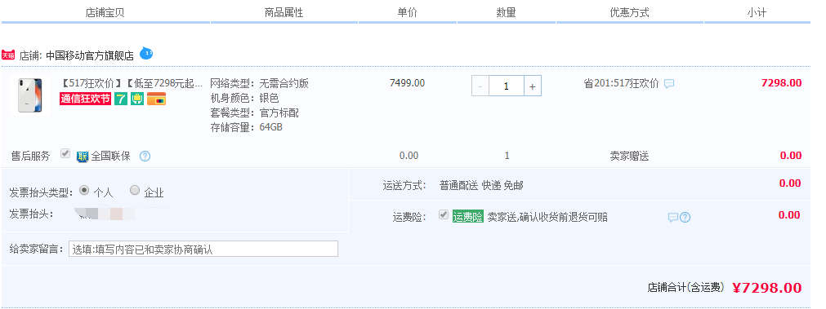Click the unit price 7499.00
This screenshot has height=309, width=826.
[x=407, y=83]
